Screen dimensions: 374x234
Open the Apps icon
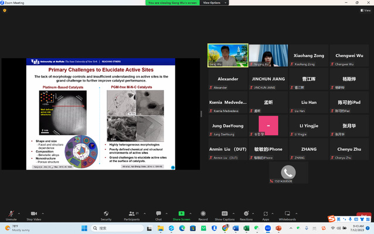(266, 213)
